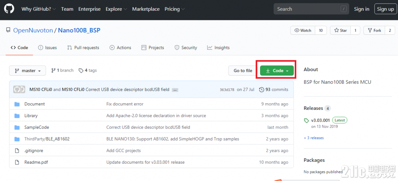The height and width of the screenshot is (181, 398).
Task: Open commit 'Fix document error'
Action: click(x=125, y=104)
